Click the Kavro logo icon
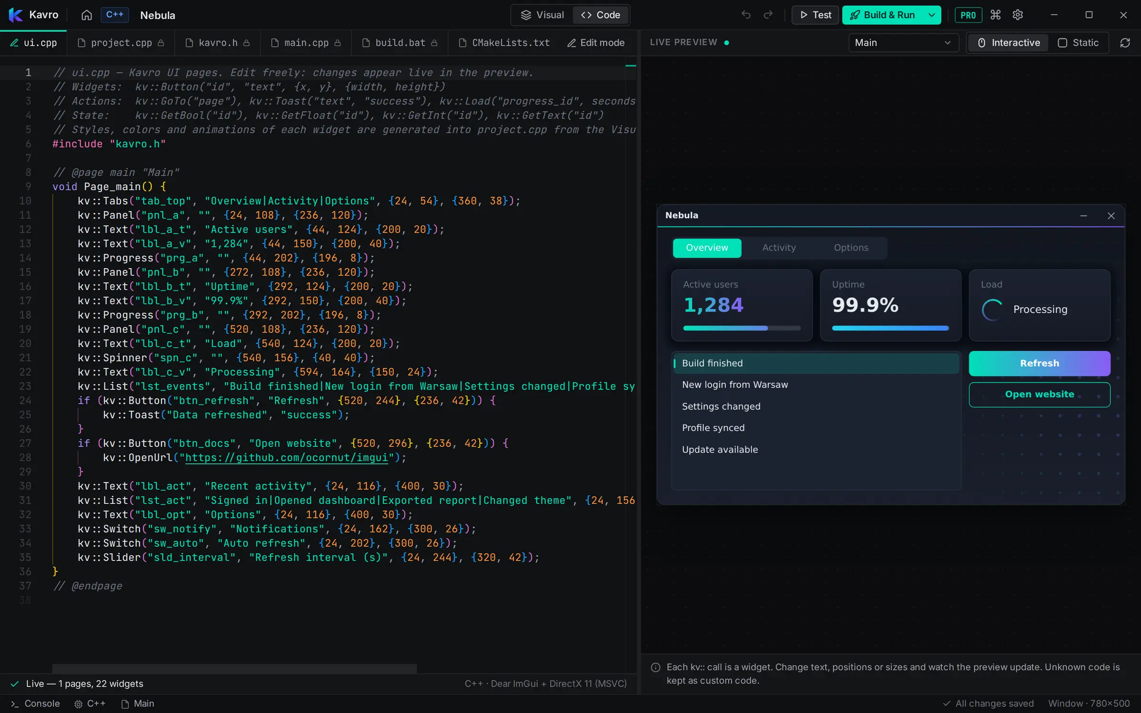 (x=16, y=15)
